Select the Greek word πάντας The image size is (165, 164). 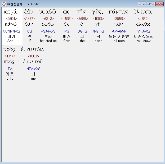point(118,12)
